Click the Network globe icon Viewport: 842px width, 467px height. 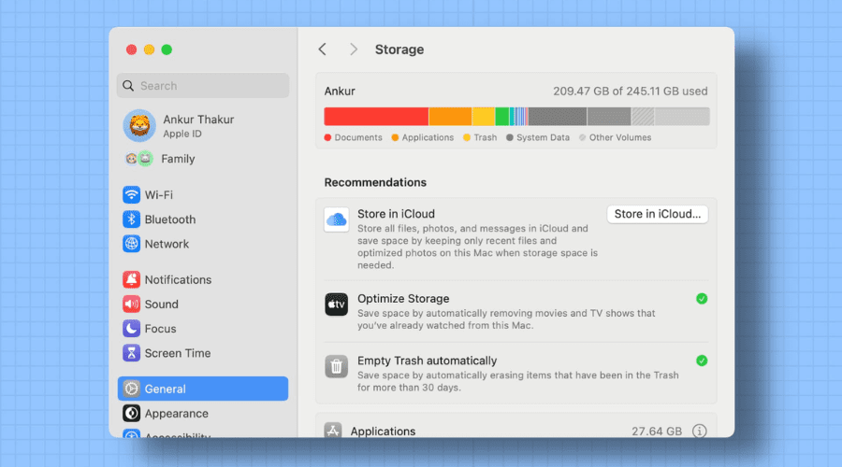131,244
